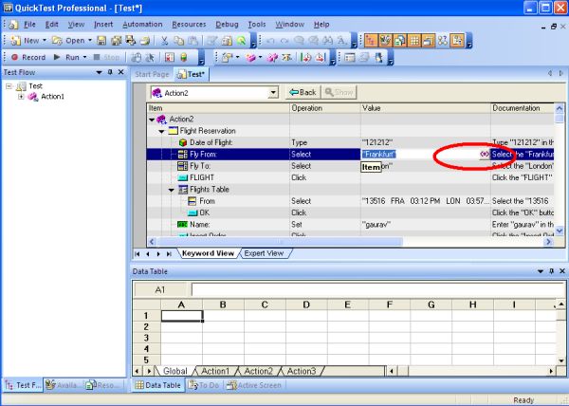Select cell A1 in the Data Table
The height and width of the screenshot is (406, 569).
(182, 316)
